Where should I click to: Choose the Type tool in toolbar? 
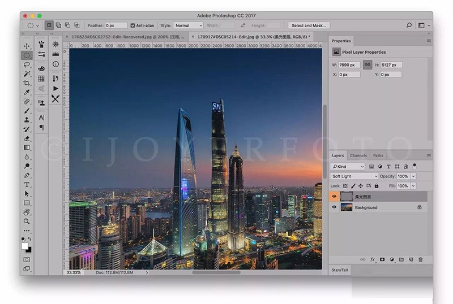coord(27,184)
